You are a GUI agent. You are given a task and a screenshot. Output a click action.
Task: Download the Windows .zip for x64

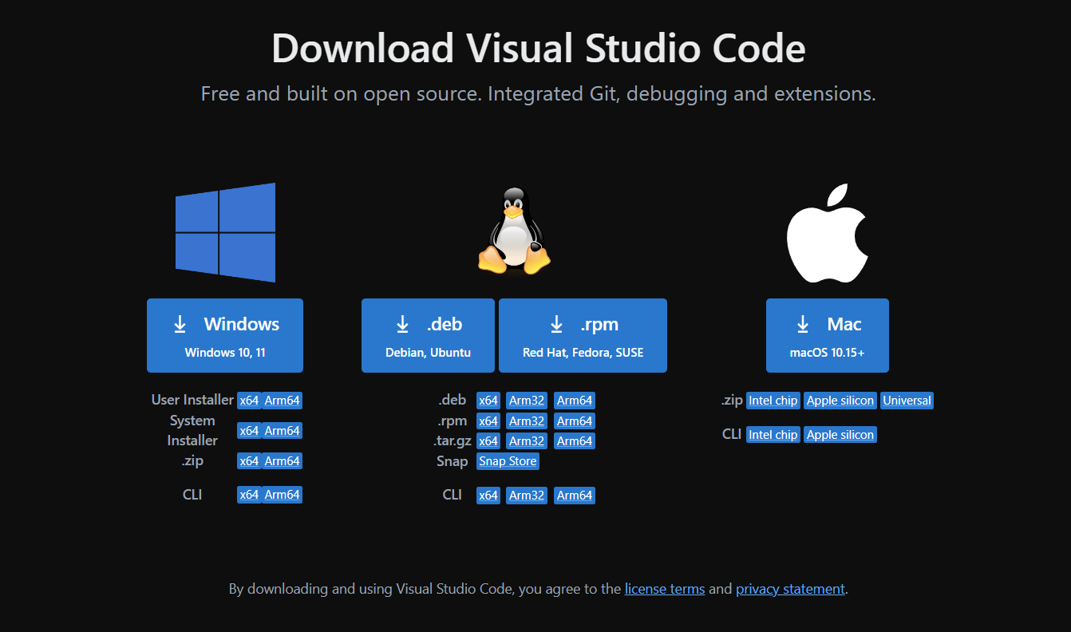pyautogui.click(x=248, y=460)
